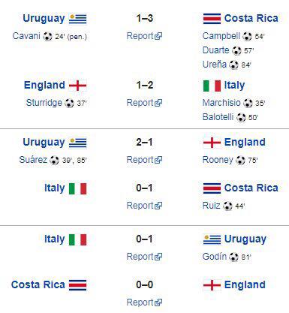Open the Suárez player link

pyautogui.click(x=33, y=160)
